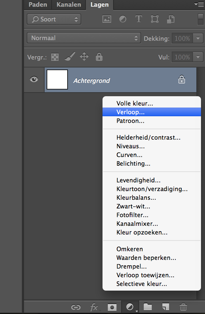Filter layers by pixel image icon
Viewport: 205px width, 314px height.
click(107, 19)
